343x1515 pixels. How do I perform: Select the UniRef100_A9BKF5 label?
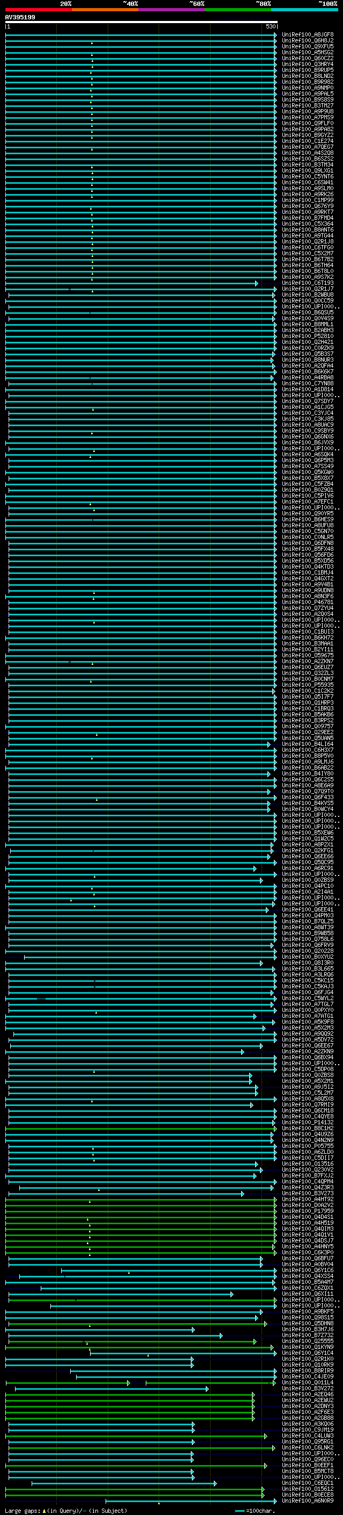click(x=308, y=1311)
